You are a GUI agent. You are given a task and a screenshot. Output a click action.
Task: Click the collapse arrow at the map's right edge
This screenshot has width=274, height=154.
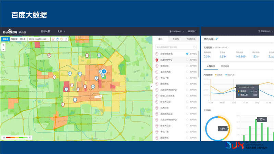click(x=151, y=86)
